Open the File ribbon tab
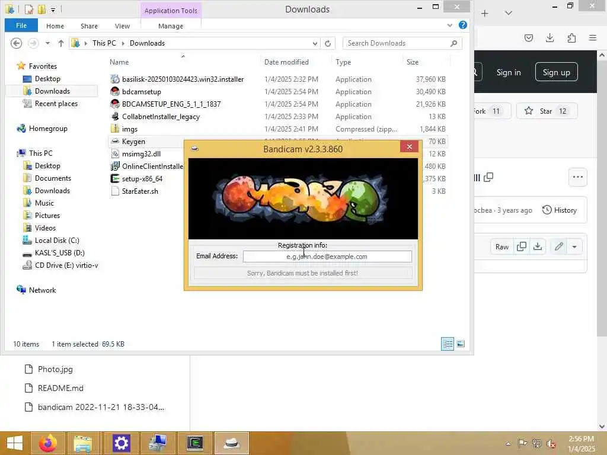This screenshot has width=607, height=455. click(x=21, y=25)
